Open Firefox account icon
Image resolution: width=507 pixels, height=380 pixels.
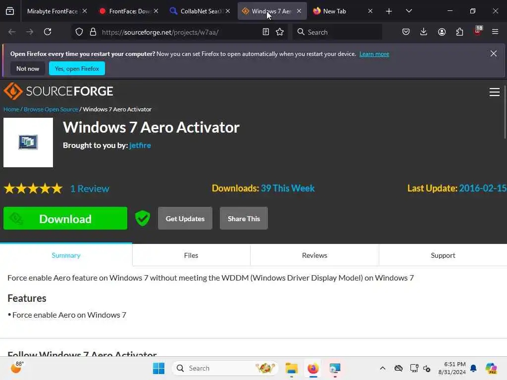[442, 32]
